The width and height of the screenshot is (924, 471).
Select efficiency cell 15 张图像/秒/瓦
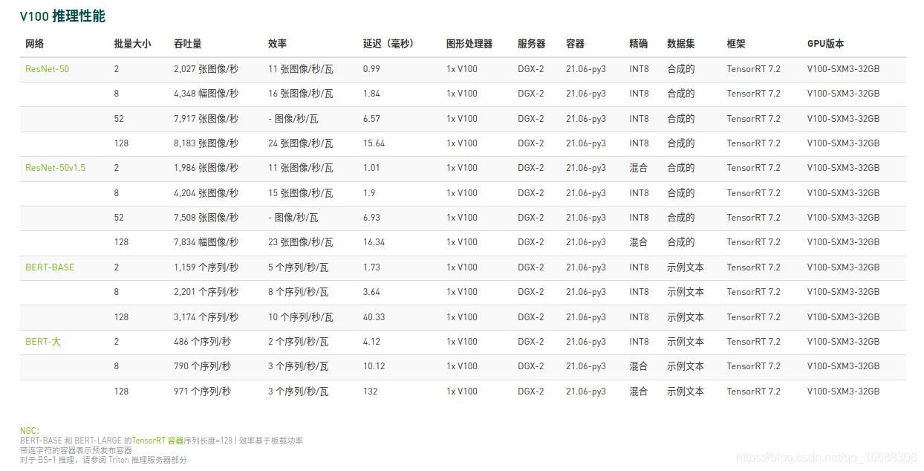click(301, 193)
